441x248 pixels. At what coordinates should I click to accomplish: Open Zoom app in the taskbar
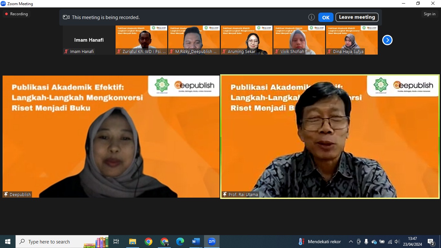tap(212, 242)
